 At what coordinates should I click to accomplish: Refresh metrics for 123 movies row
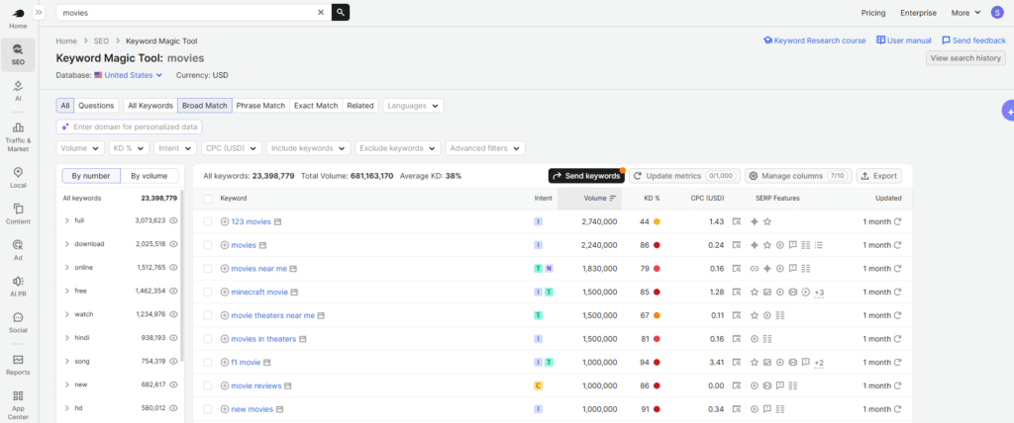tap(897, 221)
